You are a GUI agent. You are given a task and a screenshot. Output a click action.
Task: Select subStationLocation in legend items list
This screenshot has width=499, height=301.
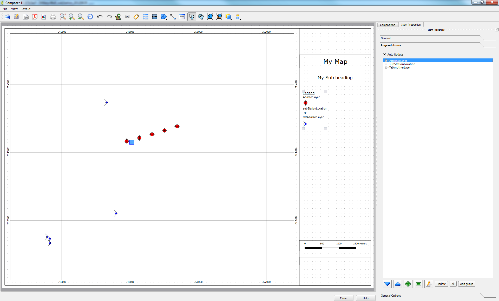402,64
